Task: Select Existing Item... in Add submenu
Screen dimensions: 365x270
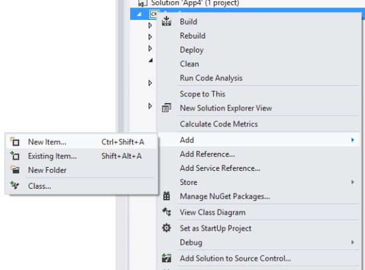Action: coord(81,156)
